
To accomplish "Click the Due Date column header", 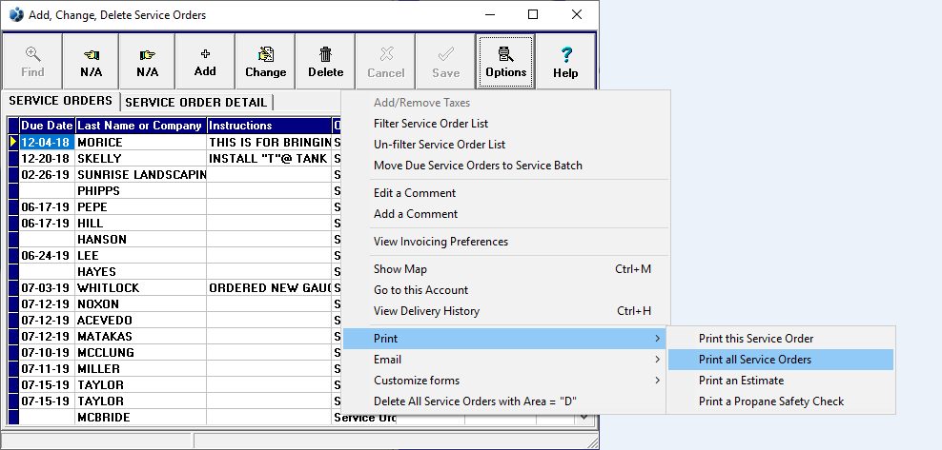I will click(47, 126).
